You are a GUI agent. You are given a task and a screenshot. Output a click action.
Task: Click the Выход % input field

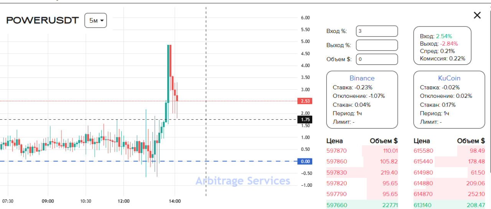point(377,45)
